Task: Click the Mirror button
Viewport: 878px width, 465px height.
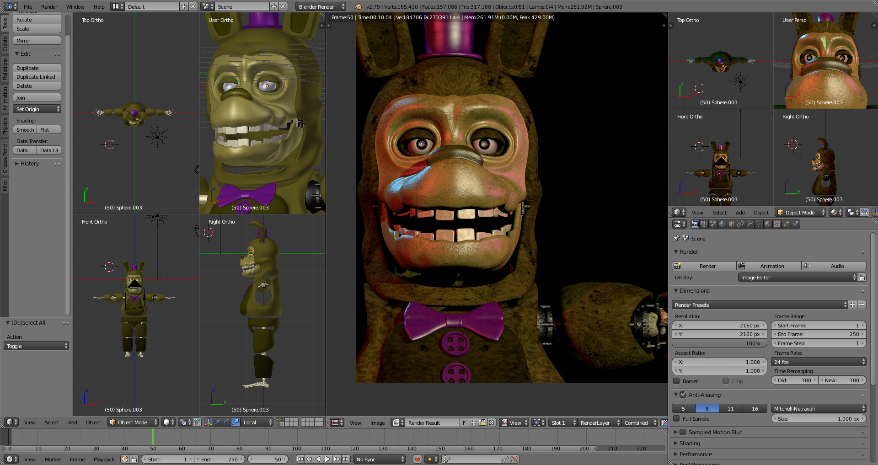Action: click(x=37, y=41)
